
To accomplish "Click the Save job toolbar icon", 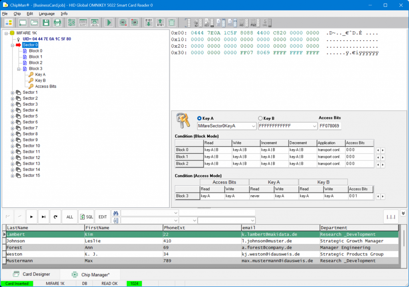I will [46, 22].
